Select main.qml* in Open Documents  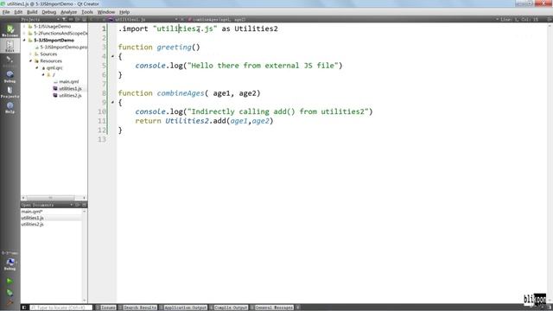coord(32,212)
